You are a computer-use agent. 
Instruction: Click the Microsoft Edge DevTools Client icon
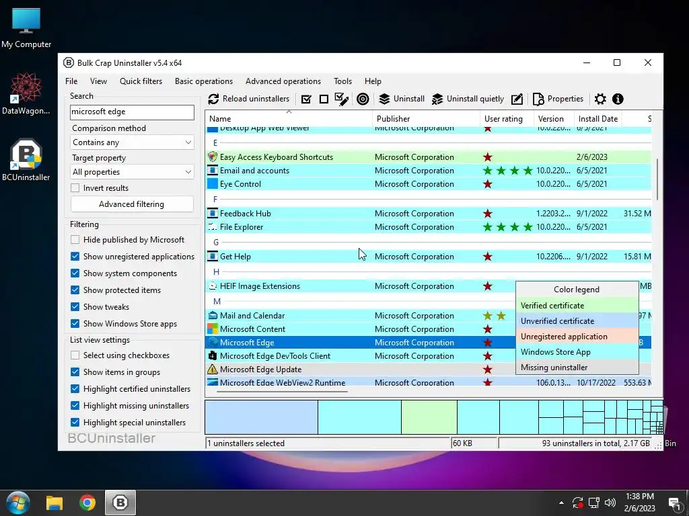[x=212, y=355]
